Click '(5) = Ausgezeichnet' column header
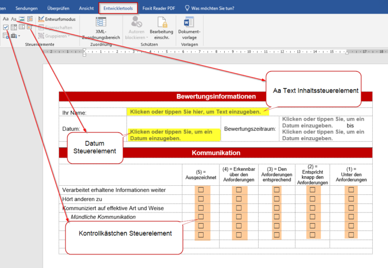Screen dimensions: 388x268 (x=201, y=175)
